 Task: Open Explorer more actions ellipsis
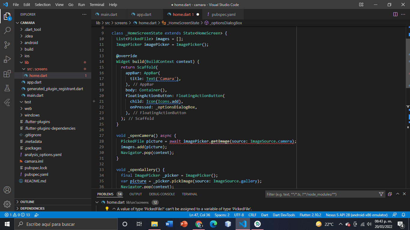(84, 14)
